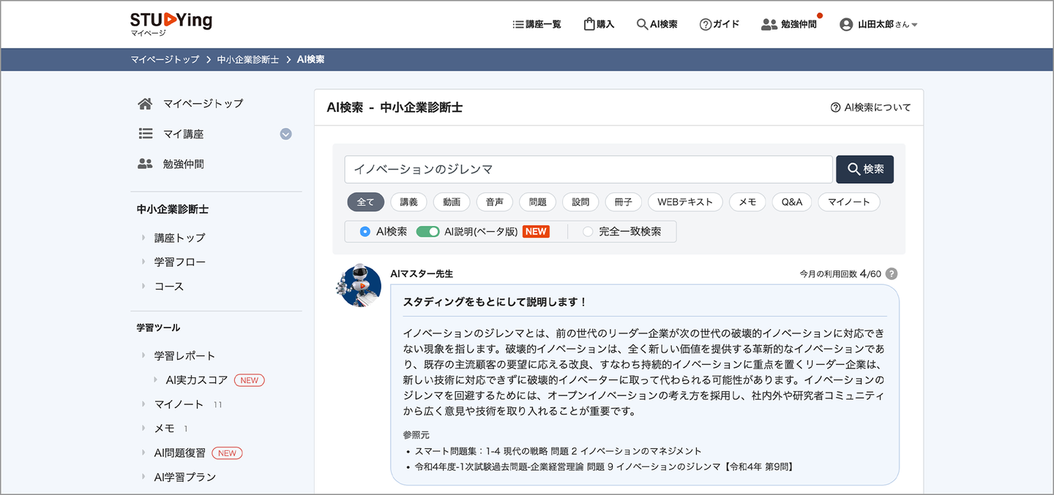The image size is (1054, 495).
Task: Click the search input field
Action: (588, 169)
